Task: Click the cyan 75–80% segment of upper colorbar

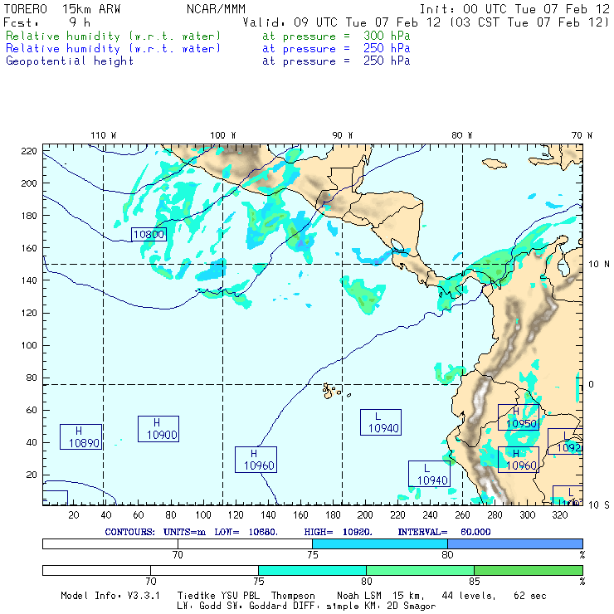Action: pos(380,543)
